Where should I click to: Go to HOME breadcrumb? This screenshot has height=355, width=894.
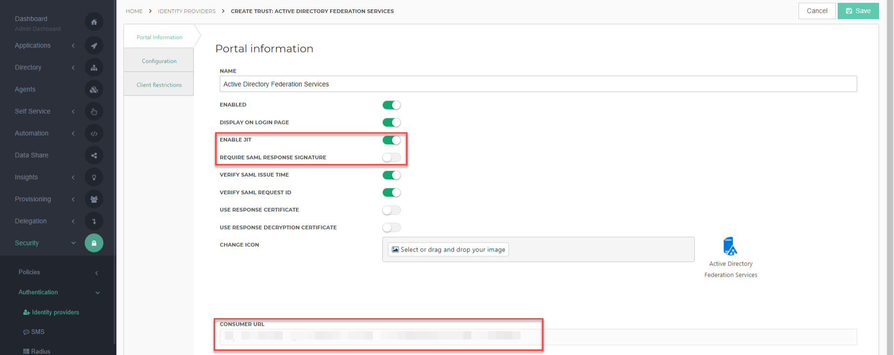[134, 11]
